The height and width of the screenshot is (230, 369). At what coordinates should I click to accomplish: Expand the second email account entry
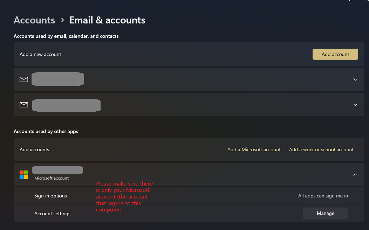pyautogui.click(x=355, y=104)
